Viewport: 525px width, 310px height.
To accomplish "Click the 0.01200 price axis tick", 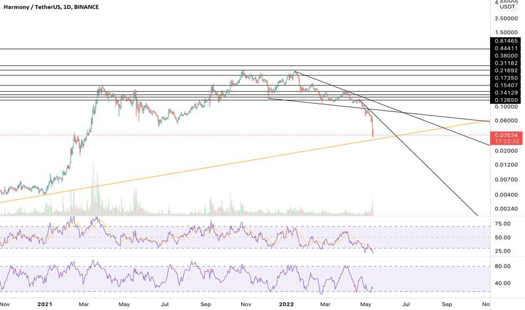I will [506, 165].
